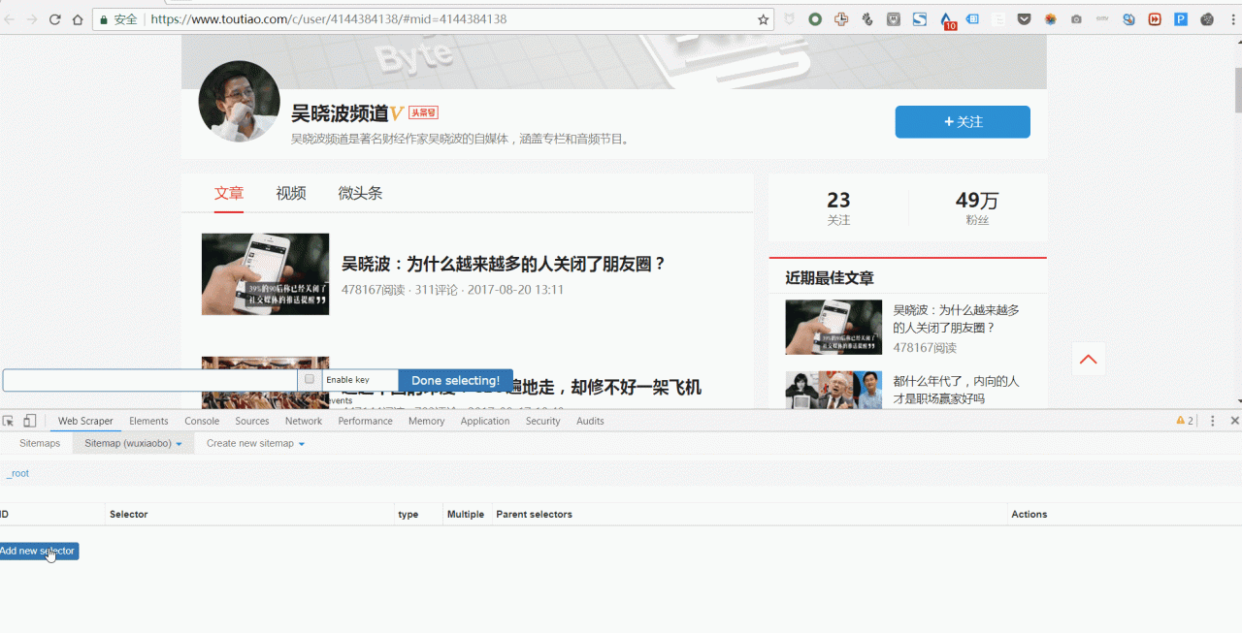Screen dimensions: 1242x633
Task: Open the blue S extension icon
Action: 919,19
